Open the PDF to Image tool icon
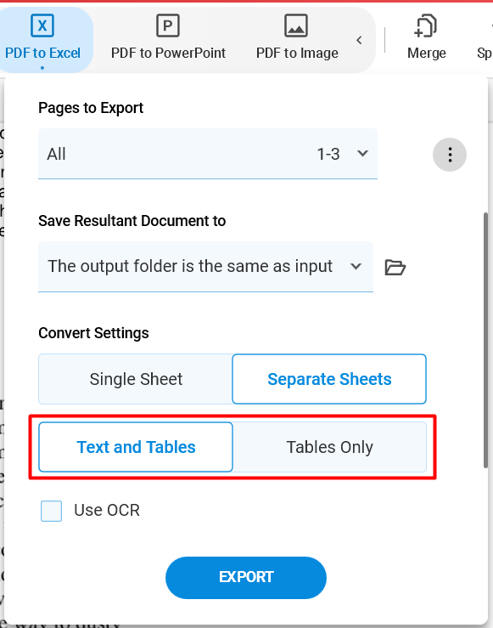Viewport: 493px width, 628px height. tap(296, 25)
